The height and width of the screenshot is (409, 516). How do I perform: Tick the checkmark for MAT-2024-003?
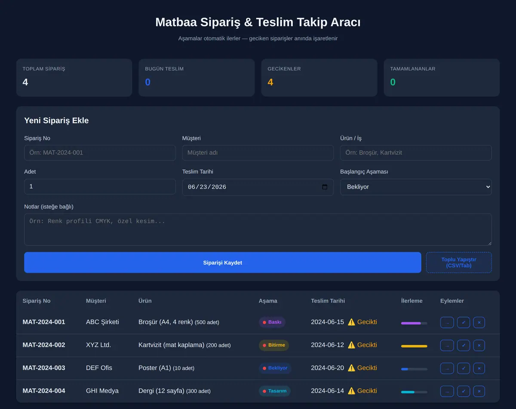[x=464, y=368]
